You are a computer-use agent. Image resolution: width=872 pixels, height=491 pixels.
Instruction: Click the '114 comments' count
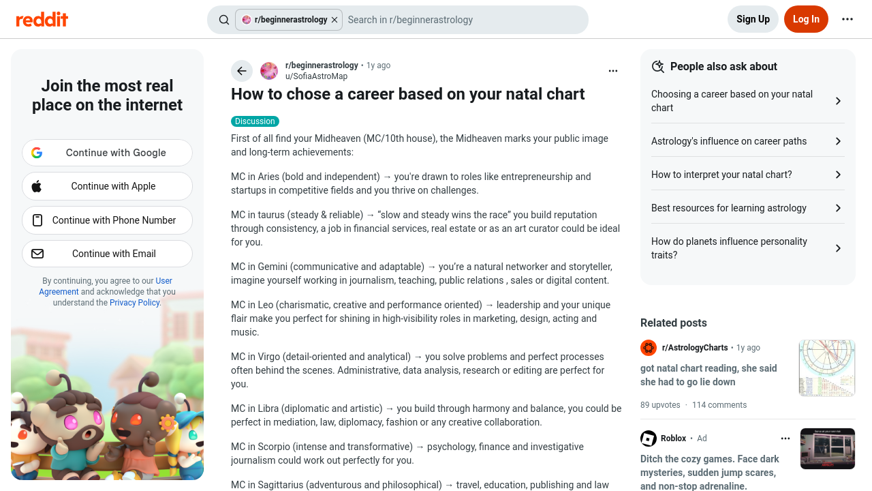tap(719, 405)
